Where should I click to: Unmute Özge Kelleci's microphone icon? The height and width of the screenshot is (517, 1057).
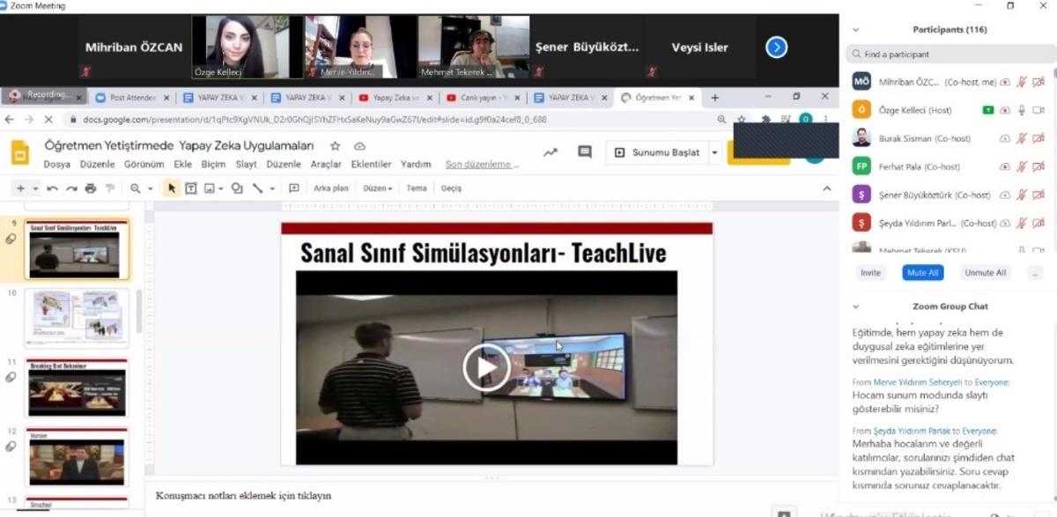[x=1022, y=111]
